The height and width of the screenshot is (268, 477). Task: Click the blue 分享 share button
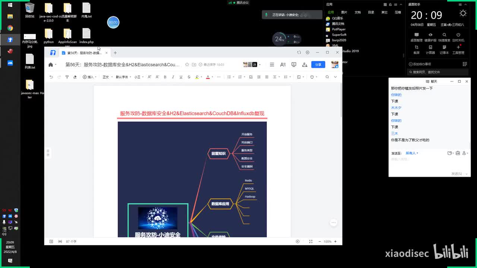tap(318, 64)
